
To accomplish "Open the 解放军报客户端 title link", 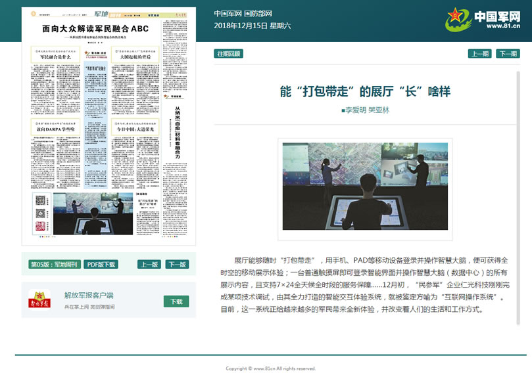I will [89, 296].
